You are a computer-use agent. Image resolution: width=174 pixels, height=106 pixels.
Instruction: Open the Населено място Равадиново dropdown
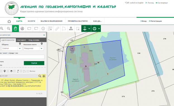[x=42, y=49]
